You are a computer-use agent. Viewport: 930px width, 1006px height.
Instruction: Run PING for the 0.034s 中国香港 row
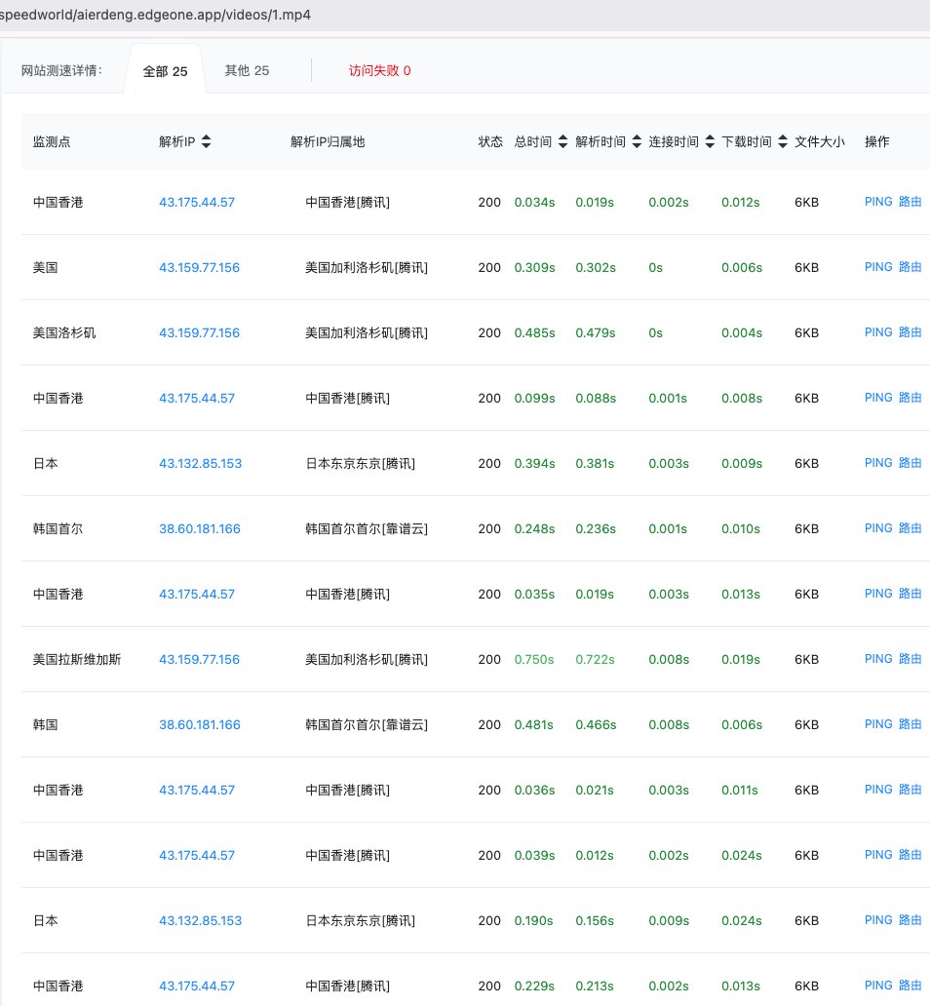(x=878, y=202)
